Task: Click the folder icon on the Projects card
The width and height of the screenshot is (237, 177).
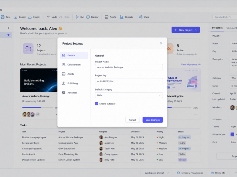Action: pyautogui.click(x=28, y=49)
